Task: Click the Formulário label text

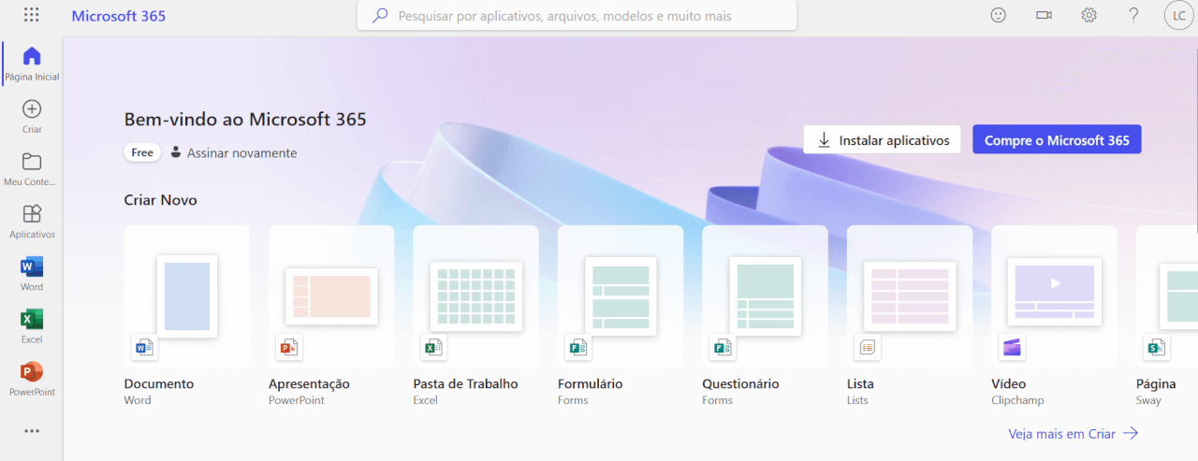Action: pyautogui.click(x=590, y=383)
